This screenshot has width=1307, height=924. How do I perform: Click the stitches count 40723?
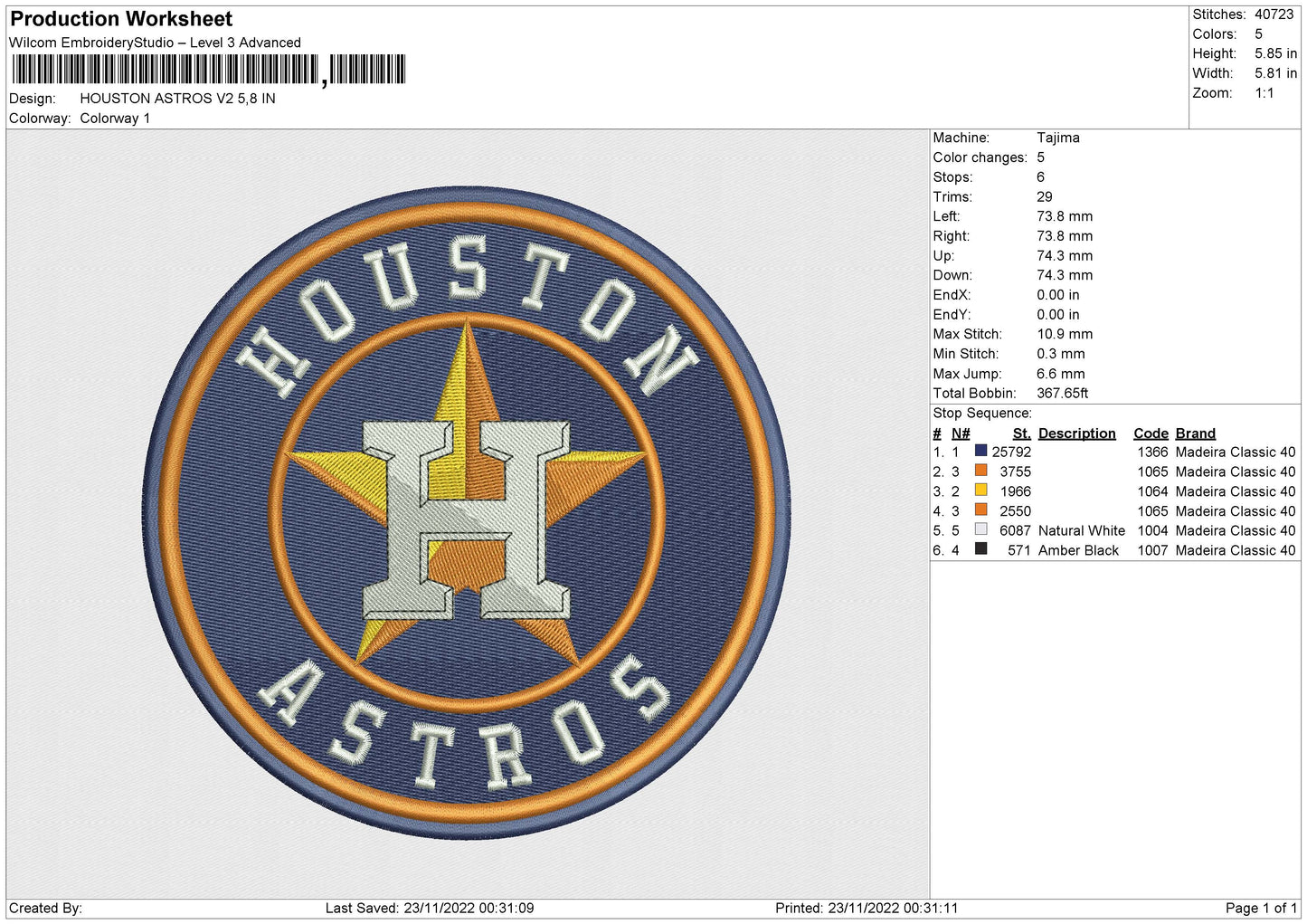(1274, 14)
